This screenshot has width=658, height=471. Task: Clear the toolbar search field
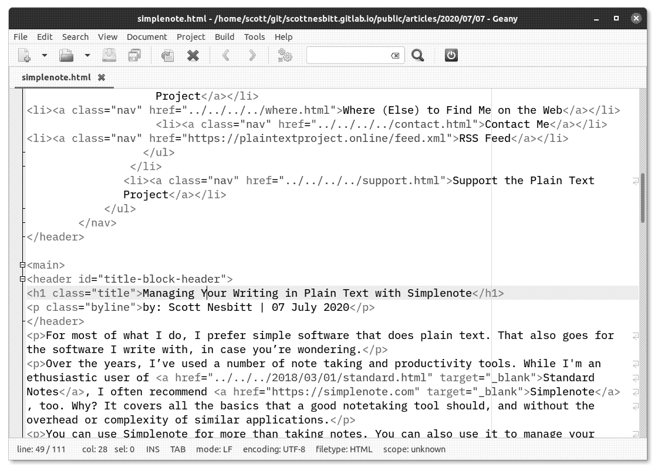(x=395, y=55)
